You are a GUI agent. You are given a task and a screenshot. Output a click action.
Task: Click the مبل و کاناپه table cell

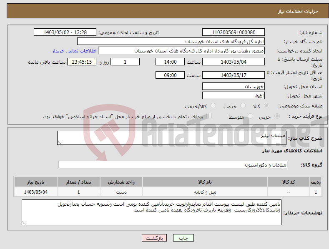[205, 192]
